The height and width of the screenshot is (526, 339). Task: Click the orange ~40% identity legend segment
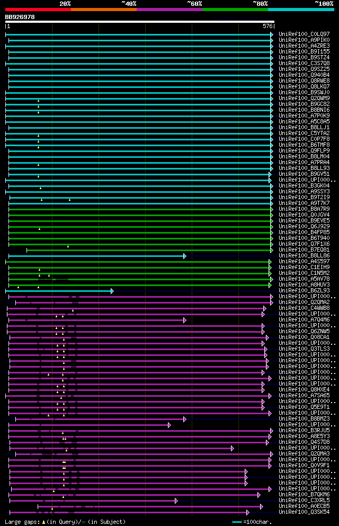pos(104,10)
